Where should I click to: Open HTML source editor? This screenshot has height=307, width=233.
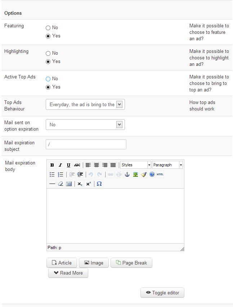pyautogui.click(x=160, y=175)
